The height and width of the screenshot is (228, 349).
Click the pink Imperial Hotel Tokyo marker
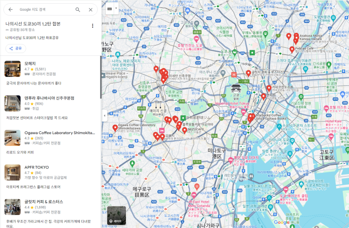243,112
